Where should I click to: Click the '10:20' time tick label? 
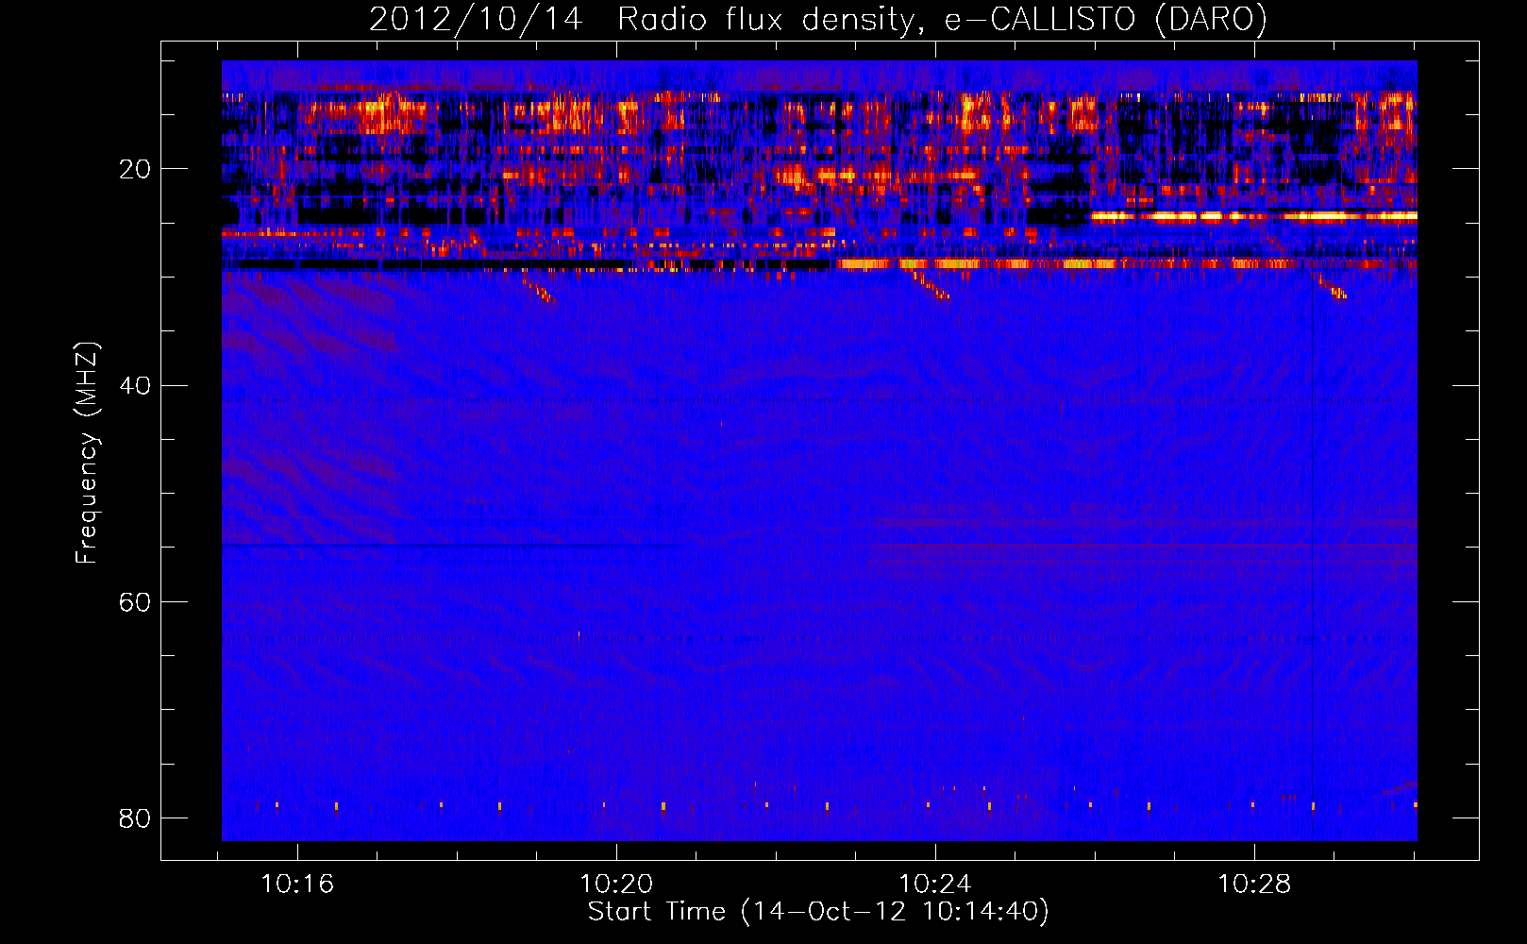(616, 885)
